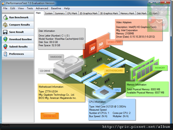Open the Baseline menu
The width and height of the screenshot is (173, 130).
pyautogui.click(x=56, y=8)
